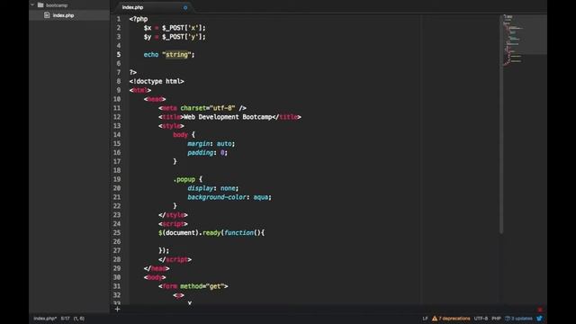The width and height of the screenshot is (576, 324).
Task: Open the PHP grammar selector
Action: click(496, 319)
